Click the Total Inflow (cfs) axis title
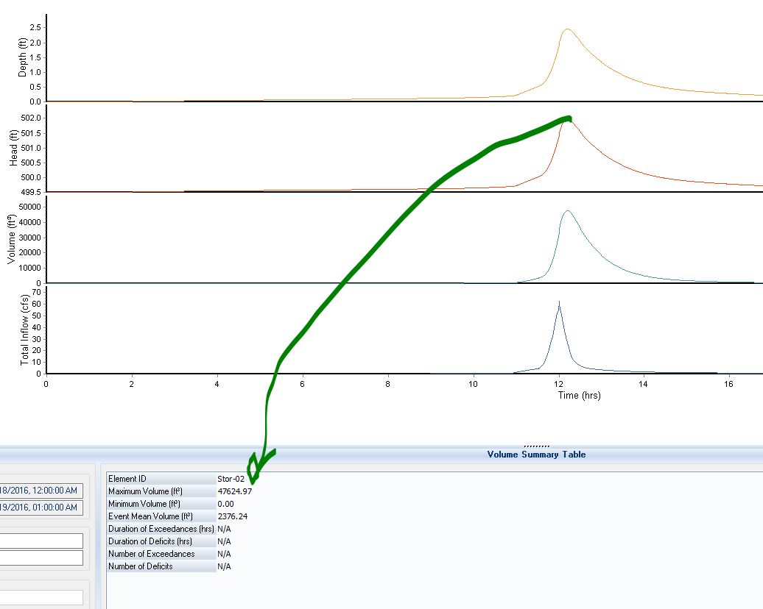 (x=24, y=330)
